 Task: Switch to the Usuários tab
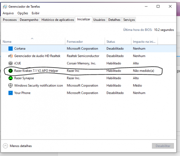click(x=99, y=20)
